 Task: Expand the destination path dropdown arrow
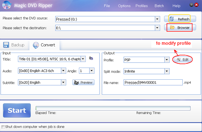click(157, 28)
